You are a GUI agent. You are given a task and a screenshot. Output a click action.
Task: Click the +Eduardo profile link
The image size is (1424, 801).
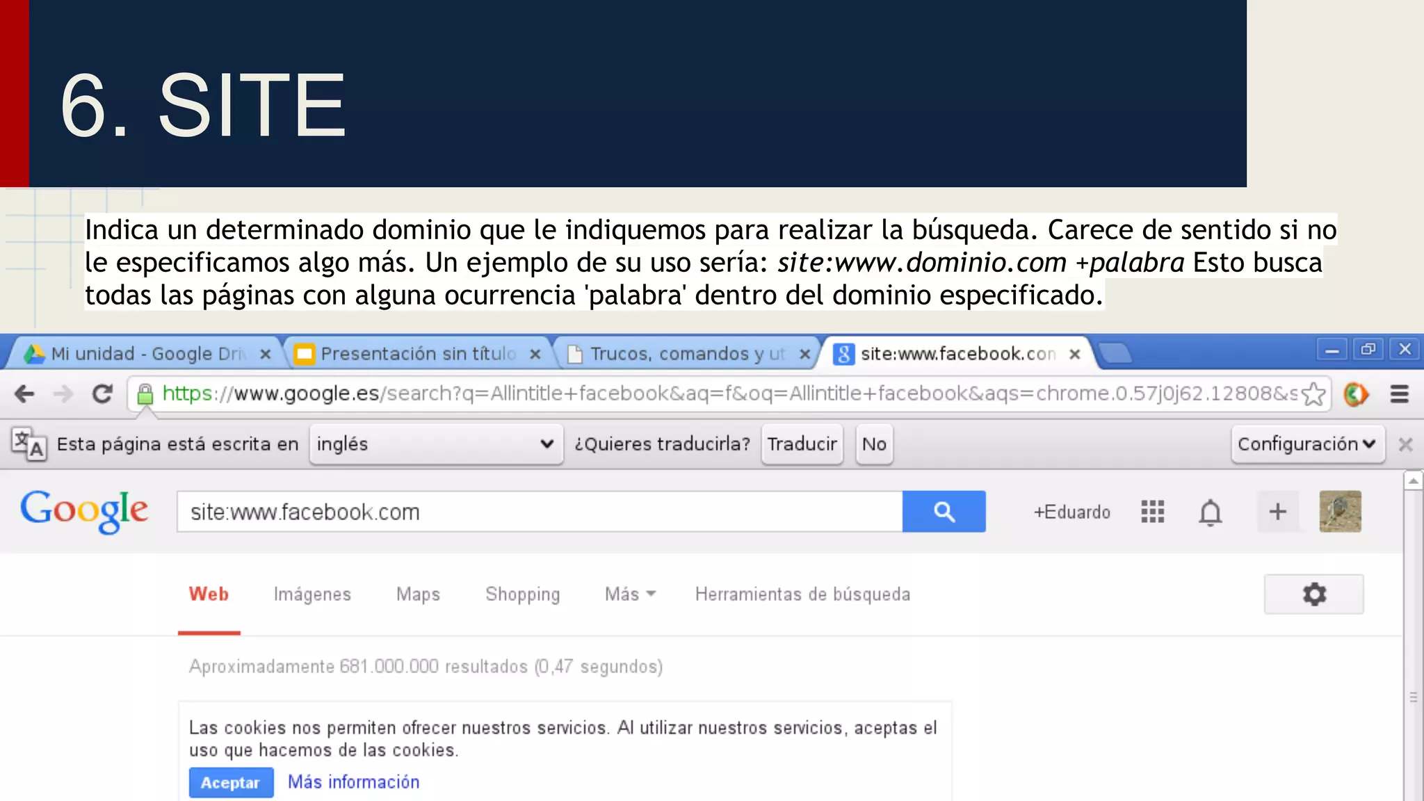coord(1071,512)
